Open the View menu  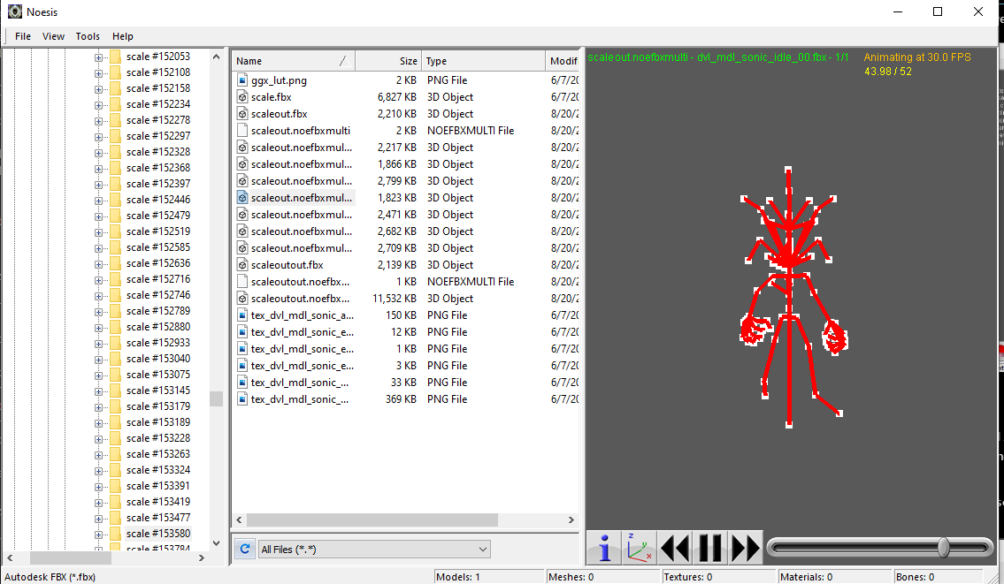(x=53, y=36)
